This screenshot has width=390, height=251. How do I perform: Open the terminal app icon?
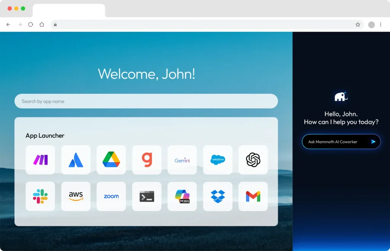[147, 197]
